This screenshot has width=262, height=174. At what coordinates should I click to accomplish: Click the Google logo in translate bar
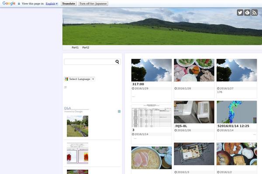9,3
